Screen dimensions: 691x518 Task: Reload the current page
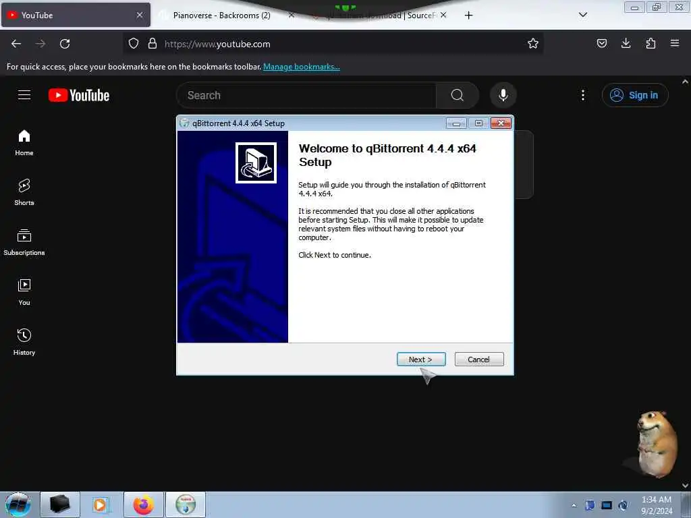click(65, 44)
